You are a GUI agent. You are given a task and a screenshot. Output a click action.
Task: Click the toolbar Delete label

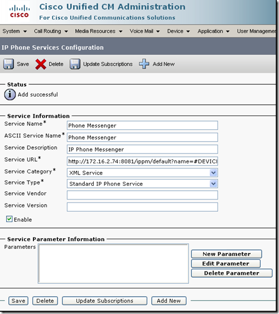coord(56,64)
